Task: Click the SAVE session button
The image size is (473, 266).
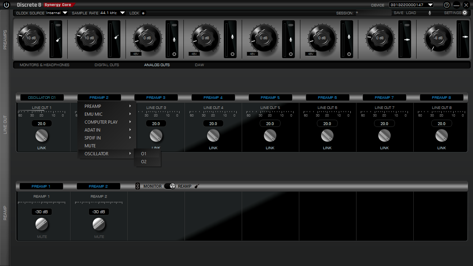Action: (399, 13)
